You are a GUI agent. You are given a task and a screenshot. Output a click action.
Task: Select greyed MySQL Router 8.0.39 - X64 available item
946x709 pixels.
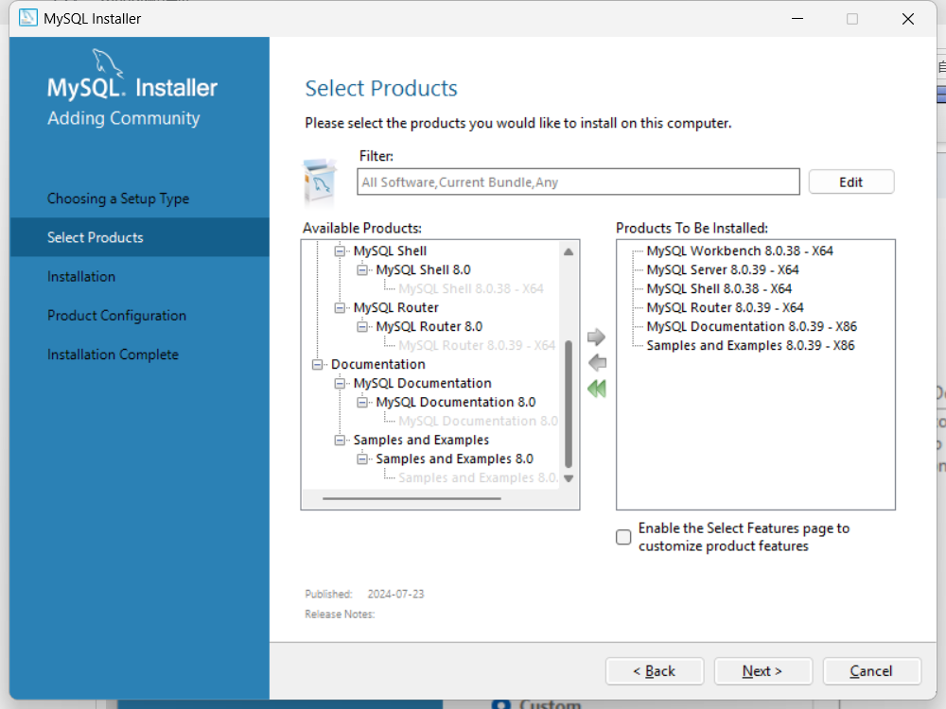[x=477, y=345]
